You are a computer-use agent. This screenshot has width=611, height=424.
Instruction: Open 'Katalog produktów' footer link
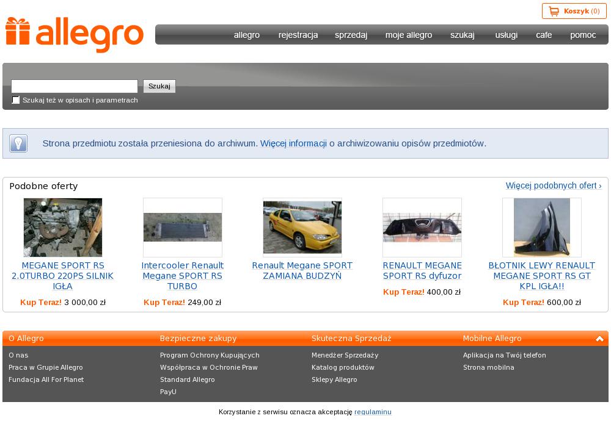[x=343, y=368]
